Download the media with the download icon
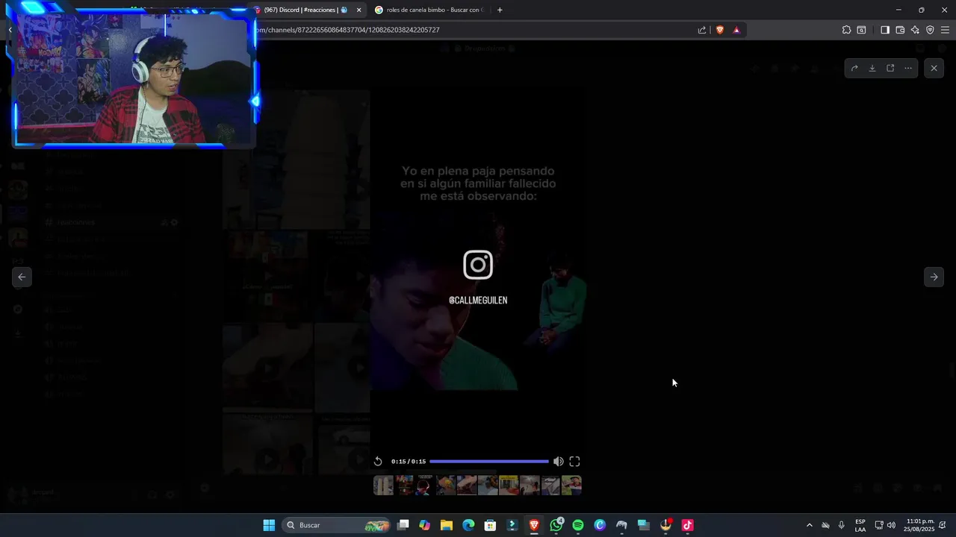This screenshot has height=537, width=956. pyautogui.click(x=872, y=68)
